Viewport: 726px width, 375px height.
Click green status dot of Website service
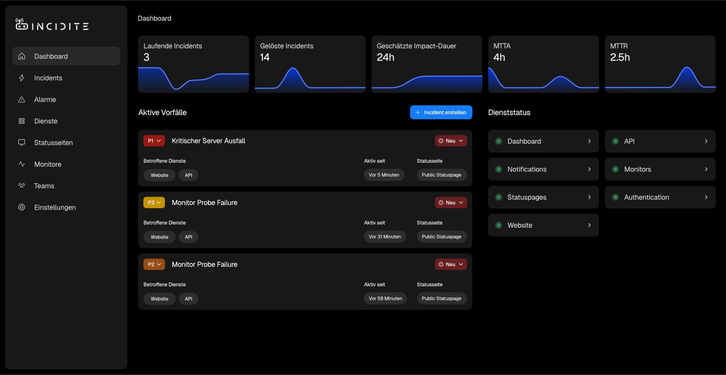pyautogui.click(x=499, y=225)
